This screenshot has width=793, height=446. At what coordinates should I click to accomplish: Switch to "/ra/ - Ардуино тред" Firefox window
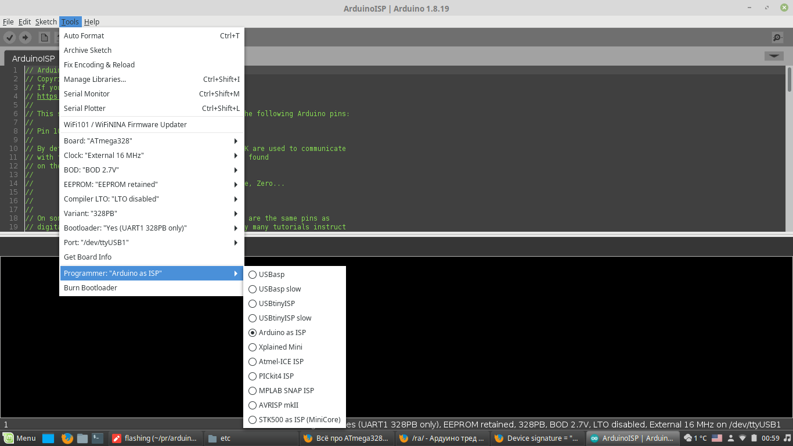click(x=442, y=438)
